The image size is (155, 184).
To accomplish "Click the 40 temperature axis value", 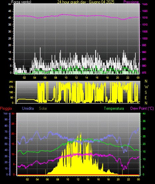I will tap(144, 113).
